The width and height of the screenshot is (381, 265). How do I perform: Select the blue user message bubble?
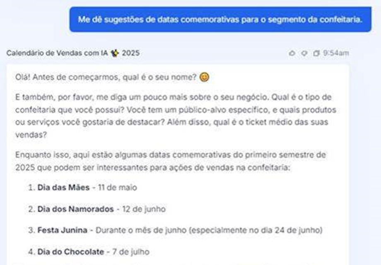click(x=220, y=19)
